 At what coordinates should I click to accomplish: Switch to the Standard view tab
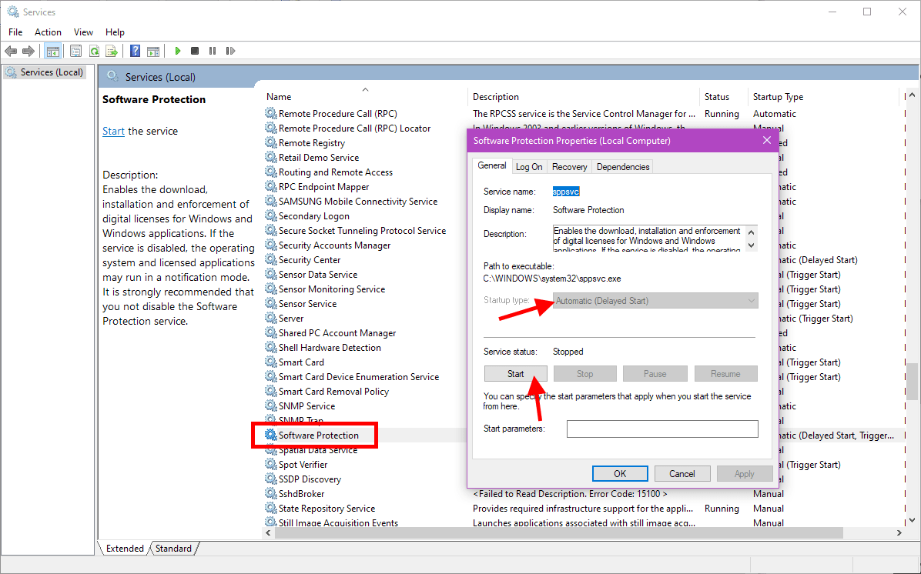(173, 548)
